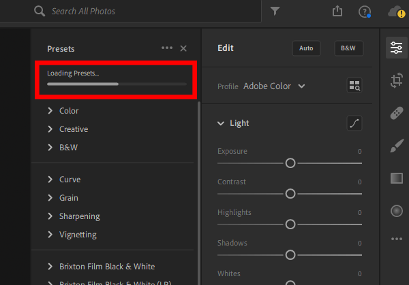Click the Whites value 0
This screenshot has height=285, width=409.
(x=360, y=274)
